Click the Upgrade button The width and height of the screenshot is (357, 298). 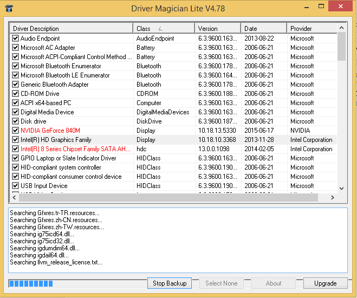[x=326, y=283]
